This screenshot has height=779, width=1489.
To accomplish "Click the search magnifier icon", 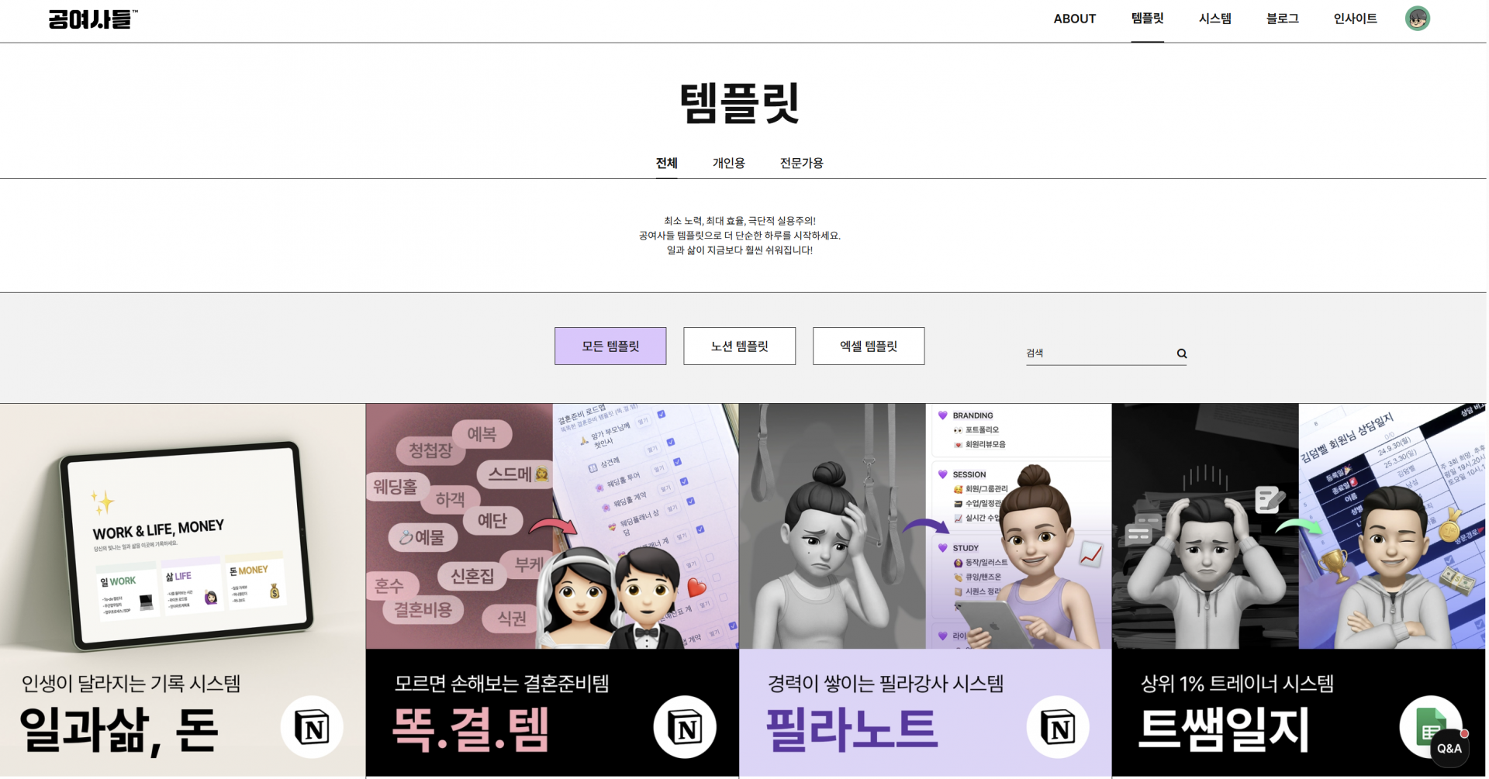I will (1181, 353).
